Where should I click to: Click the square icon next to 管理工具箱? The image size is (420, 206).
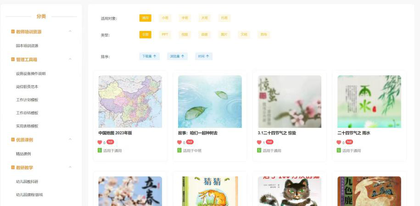13,59
